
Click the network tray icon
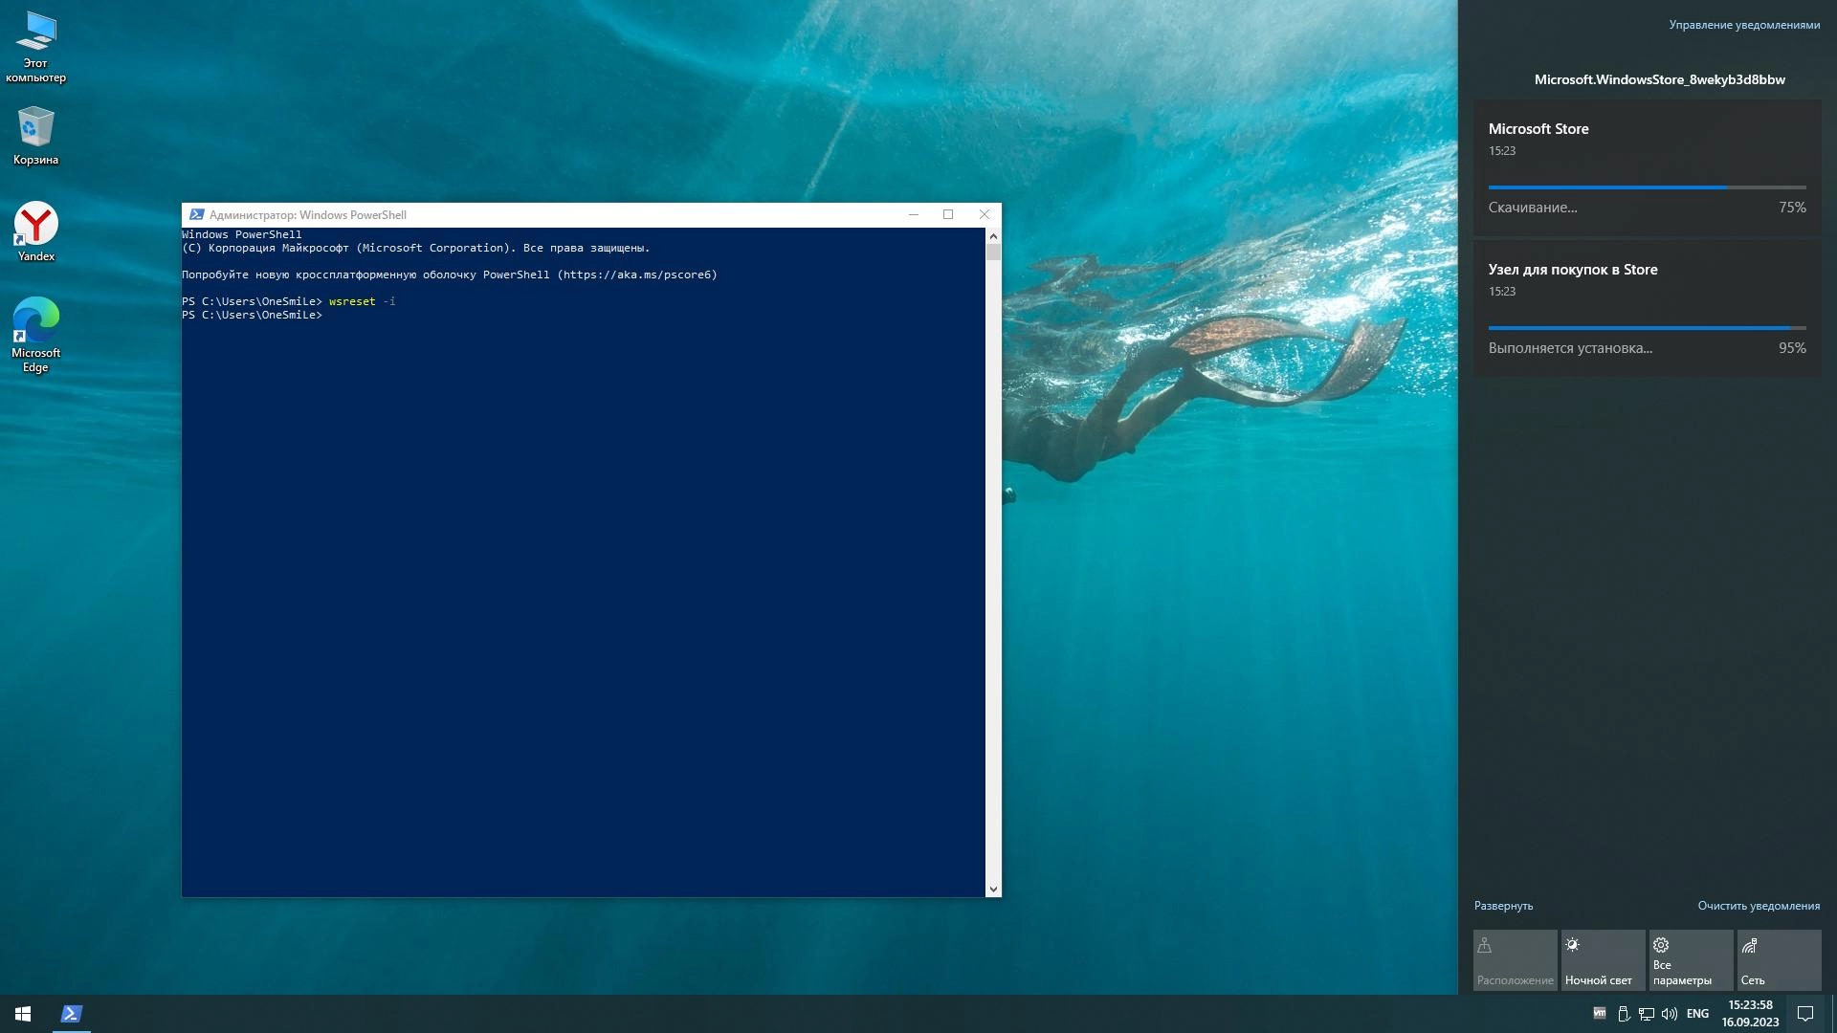tap(1647, 1014)
